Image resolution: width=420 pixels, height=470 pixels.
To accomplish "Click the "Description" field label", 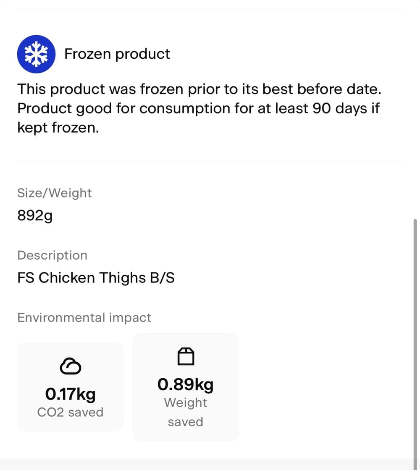I will tap(52, 255).
